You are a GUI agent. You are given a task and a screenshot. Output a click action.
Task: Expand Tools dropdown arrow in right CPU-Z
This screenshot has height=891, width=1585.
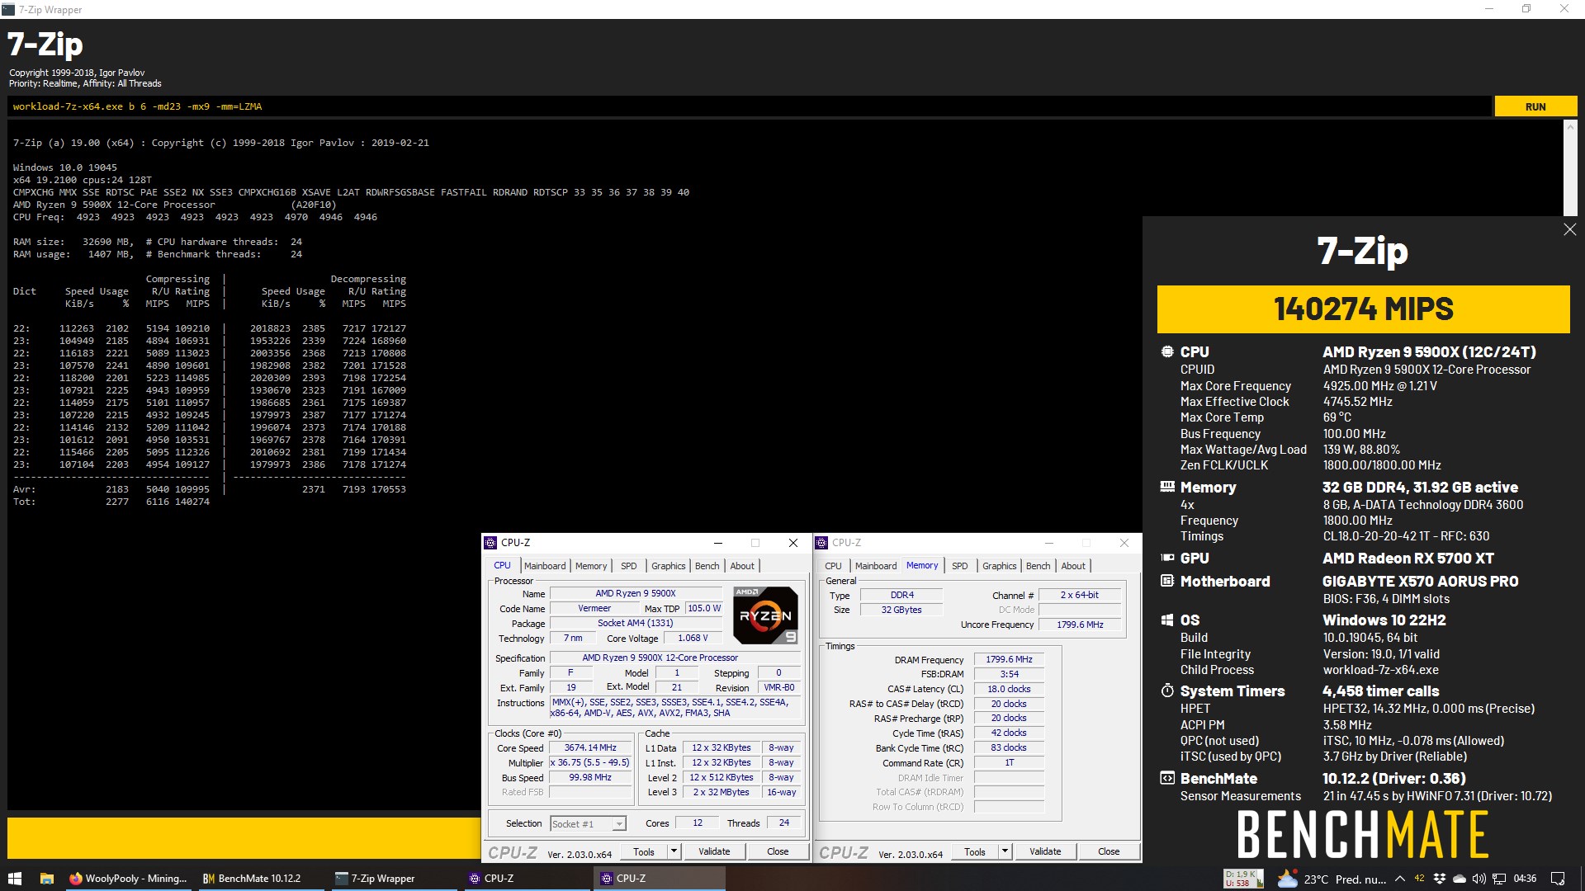(1005, 852)
